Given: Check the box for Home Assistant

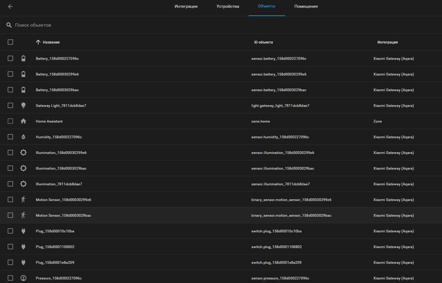Looking at the screenshot, I should point(10,121).
